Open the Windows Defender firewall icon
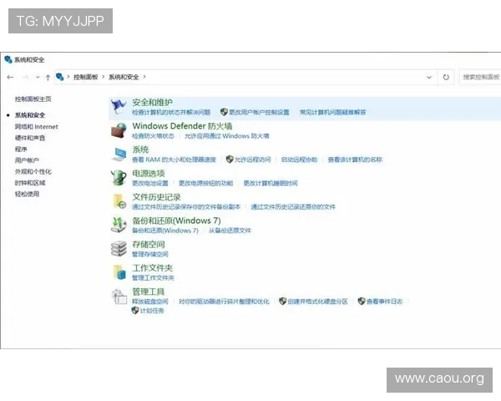 click(119, 130)
